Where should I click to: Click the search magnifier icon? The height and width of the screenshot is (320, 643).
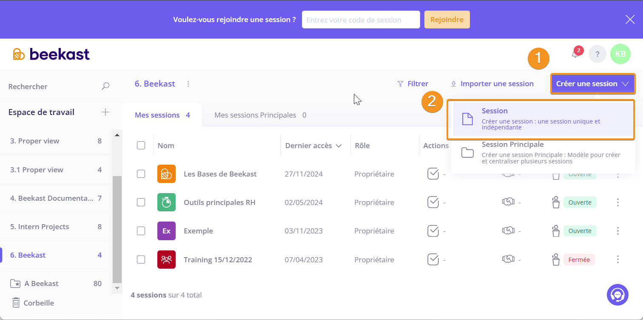[x=105, y=86]
